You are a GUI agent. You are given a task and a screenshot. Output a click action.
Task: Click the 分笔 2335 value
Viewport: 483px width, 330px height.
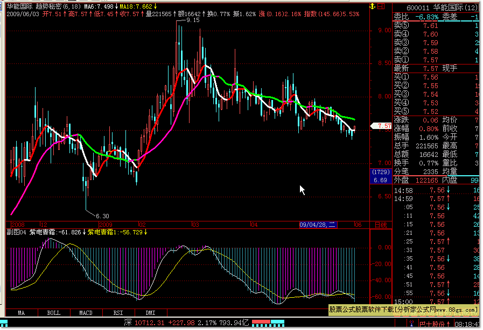tap(430, 172)
